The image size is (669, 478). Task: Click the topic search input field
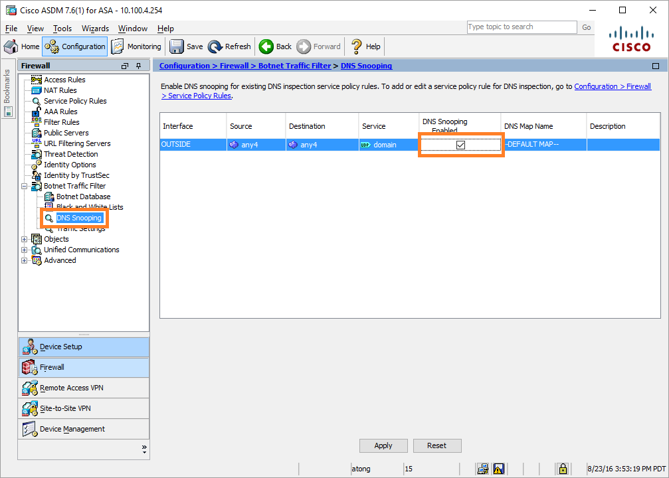tap(522, 27)
